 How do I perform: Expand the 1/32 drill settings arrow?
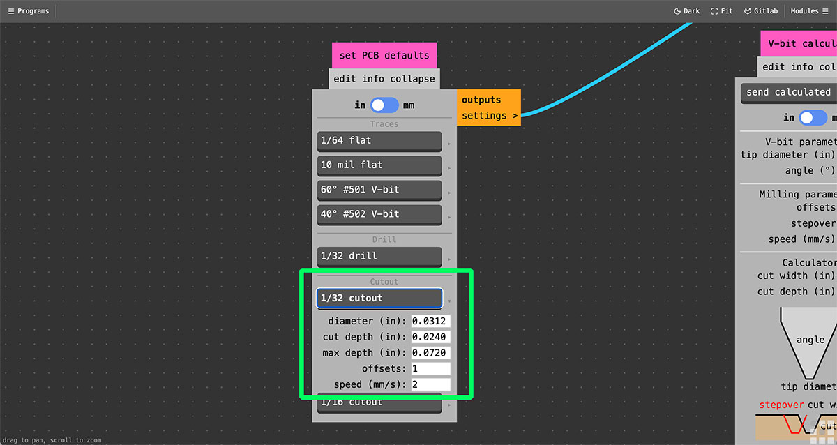coord(449,259)
